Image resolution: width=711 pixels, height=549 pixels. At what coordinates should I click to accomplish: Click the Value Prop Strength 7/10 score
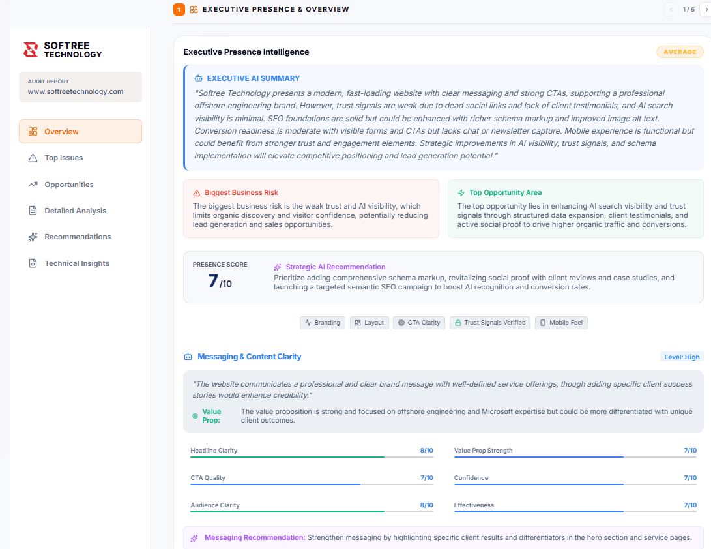690,451
